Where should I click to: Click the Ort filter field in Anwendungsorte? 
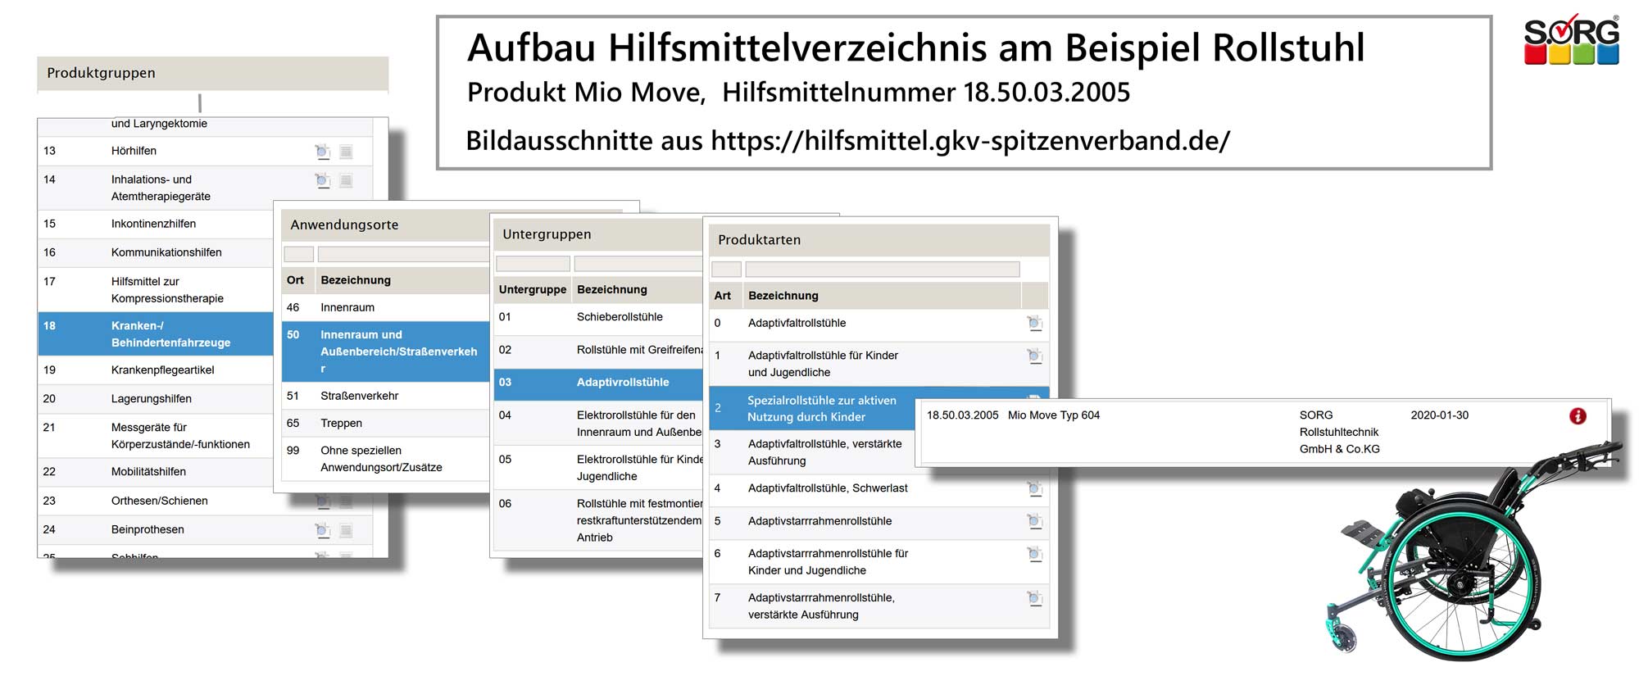[x=298, y=255]
